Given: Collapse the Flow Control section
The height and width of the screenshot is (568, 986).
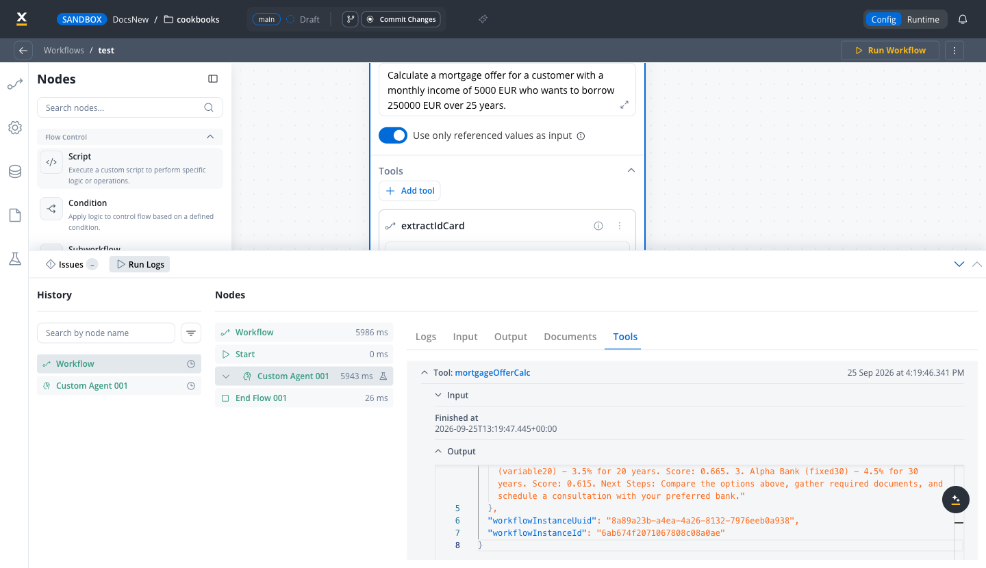Looking at the screenshot, I should pos(210,137).
